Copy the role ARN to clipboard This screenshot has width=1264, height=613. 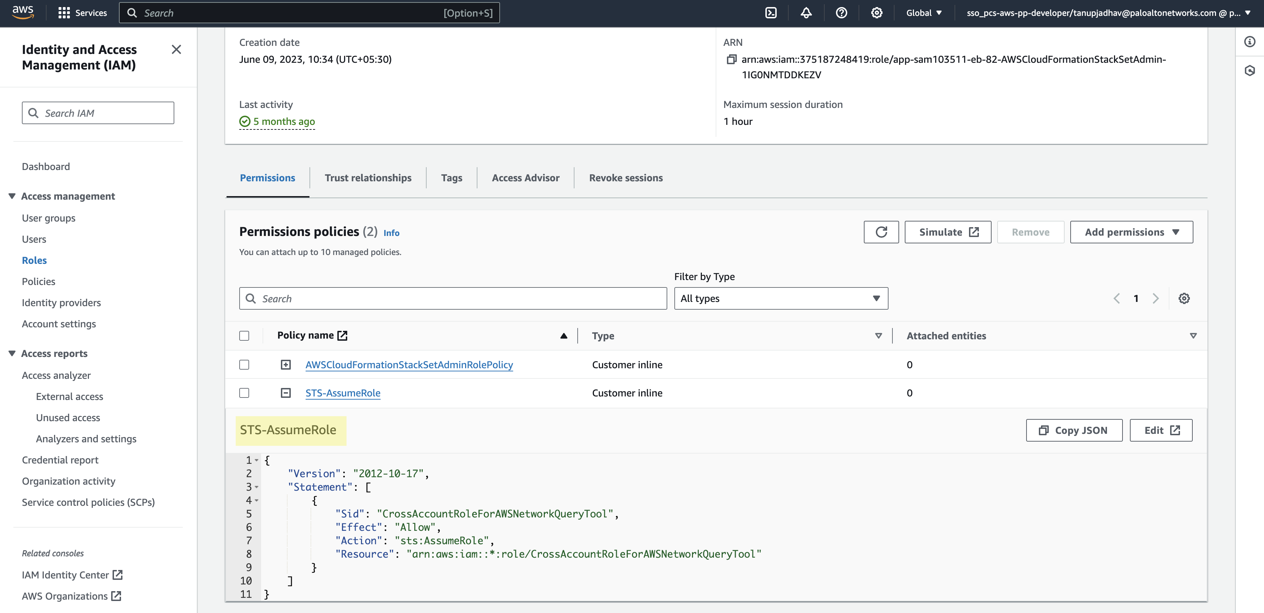[731, 59]
